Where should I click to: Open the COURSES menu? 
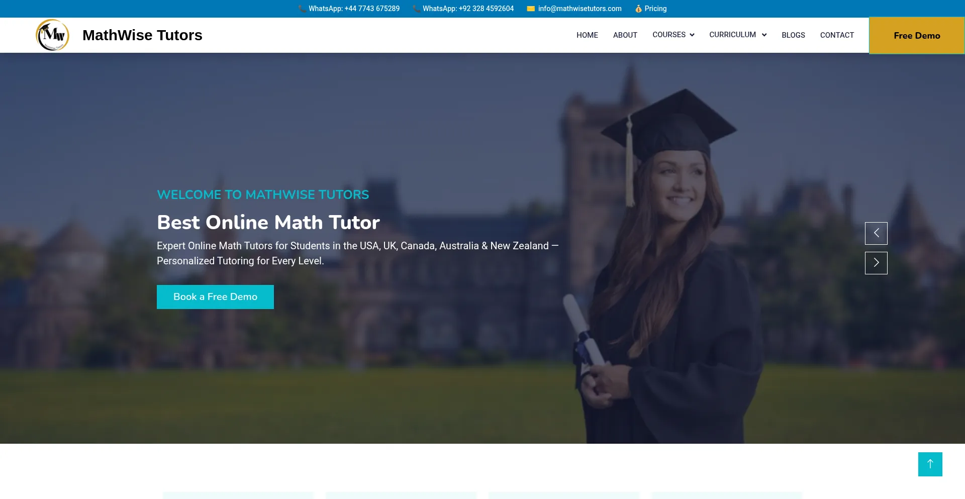pos(669,35)
